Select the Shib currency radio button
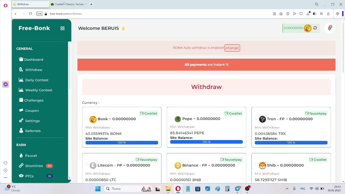The height and width of the screenshot is (194, 345). click(256, 164)
